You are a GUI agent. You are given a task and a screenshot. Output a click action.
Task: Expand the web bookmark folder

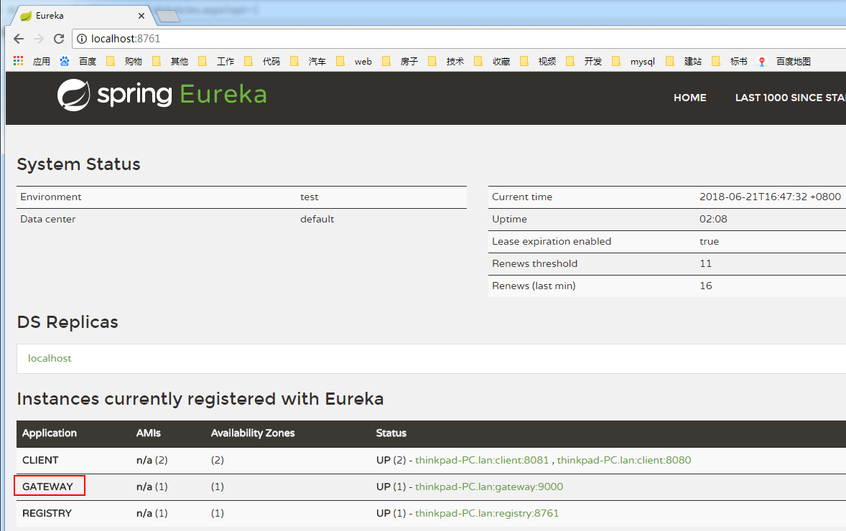point(355,62)
